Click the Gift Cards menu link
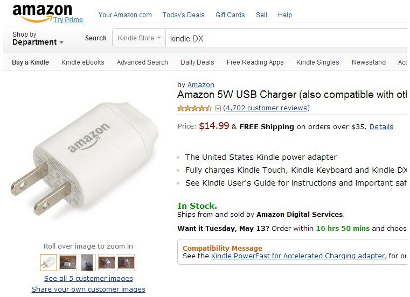The image size is (410, 297). tap(230, 15)
